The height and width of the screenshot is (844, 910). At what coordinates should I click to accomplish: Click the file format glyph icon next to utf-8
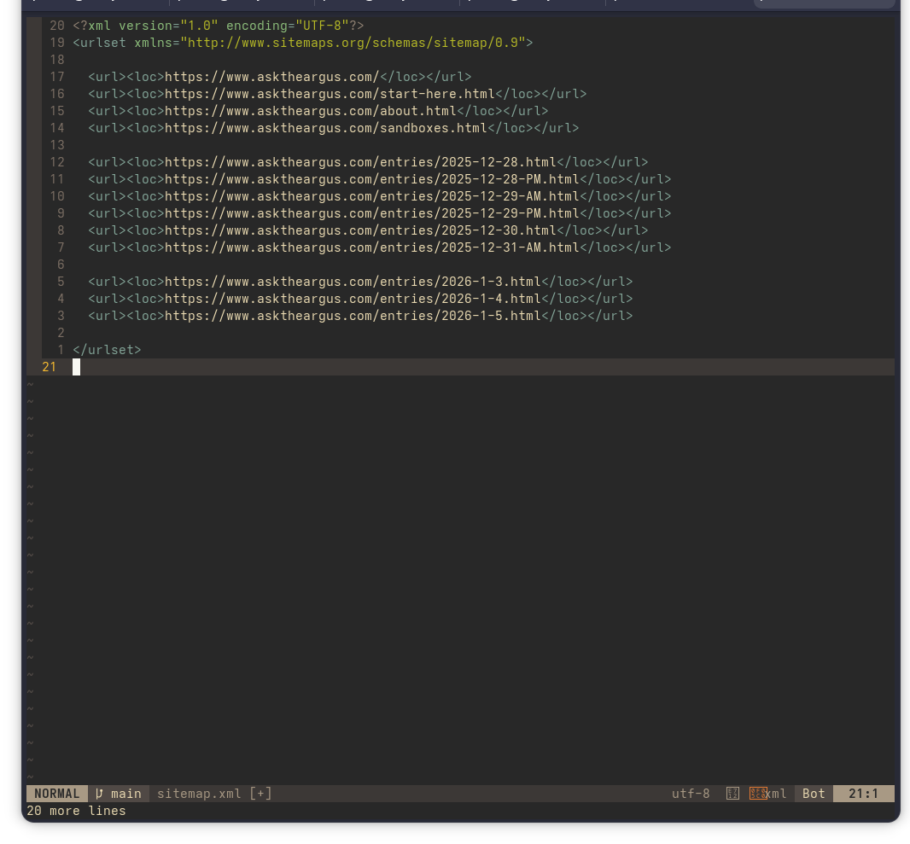click(x=732, y=794)
